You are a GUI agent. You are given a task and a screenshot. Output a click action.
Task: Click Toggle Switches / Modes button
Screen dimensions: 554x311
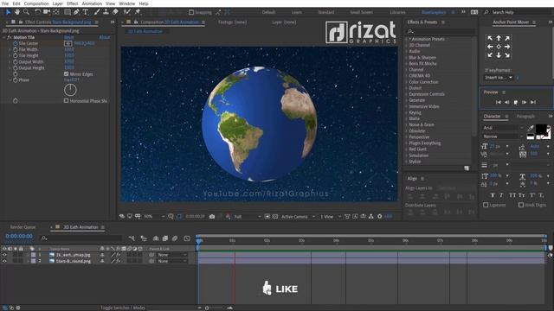click(123, 308)
